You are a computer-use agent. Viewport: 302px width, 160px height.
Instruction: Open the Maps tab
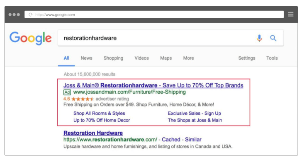point(166,58)
